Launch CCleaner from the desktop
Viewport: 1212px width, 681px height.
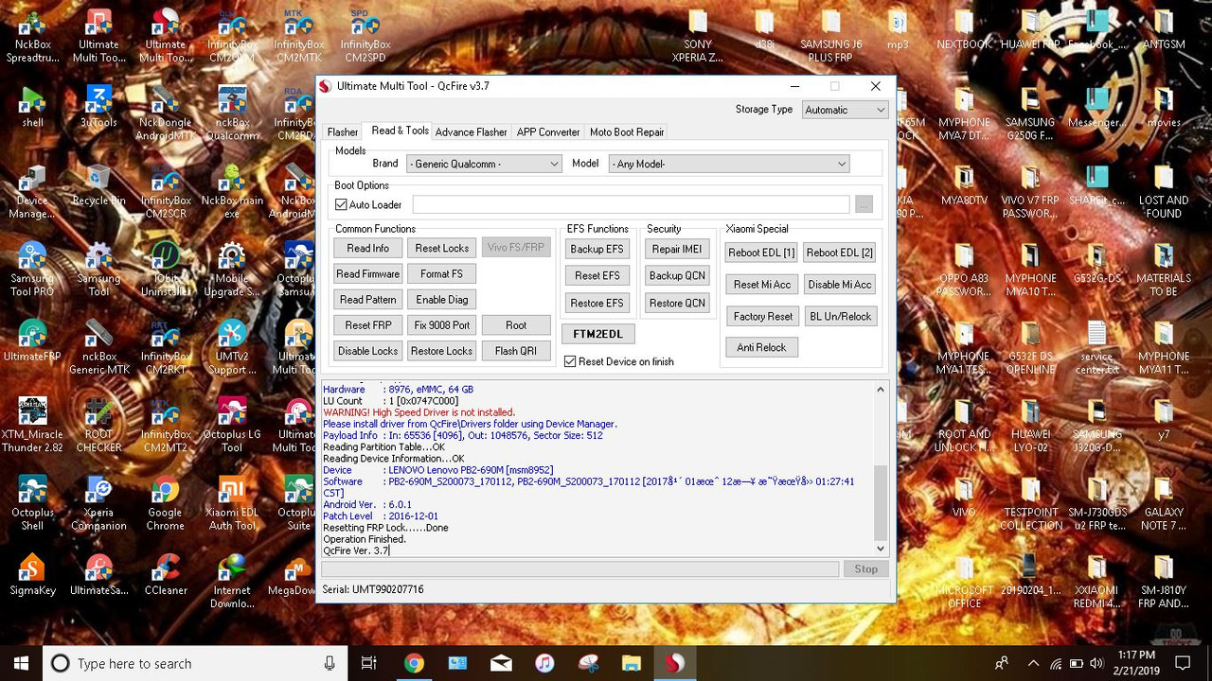(x=165, y=575)
